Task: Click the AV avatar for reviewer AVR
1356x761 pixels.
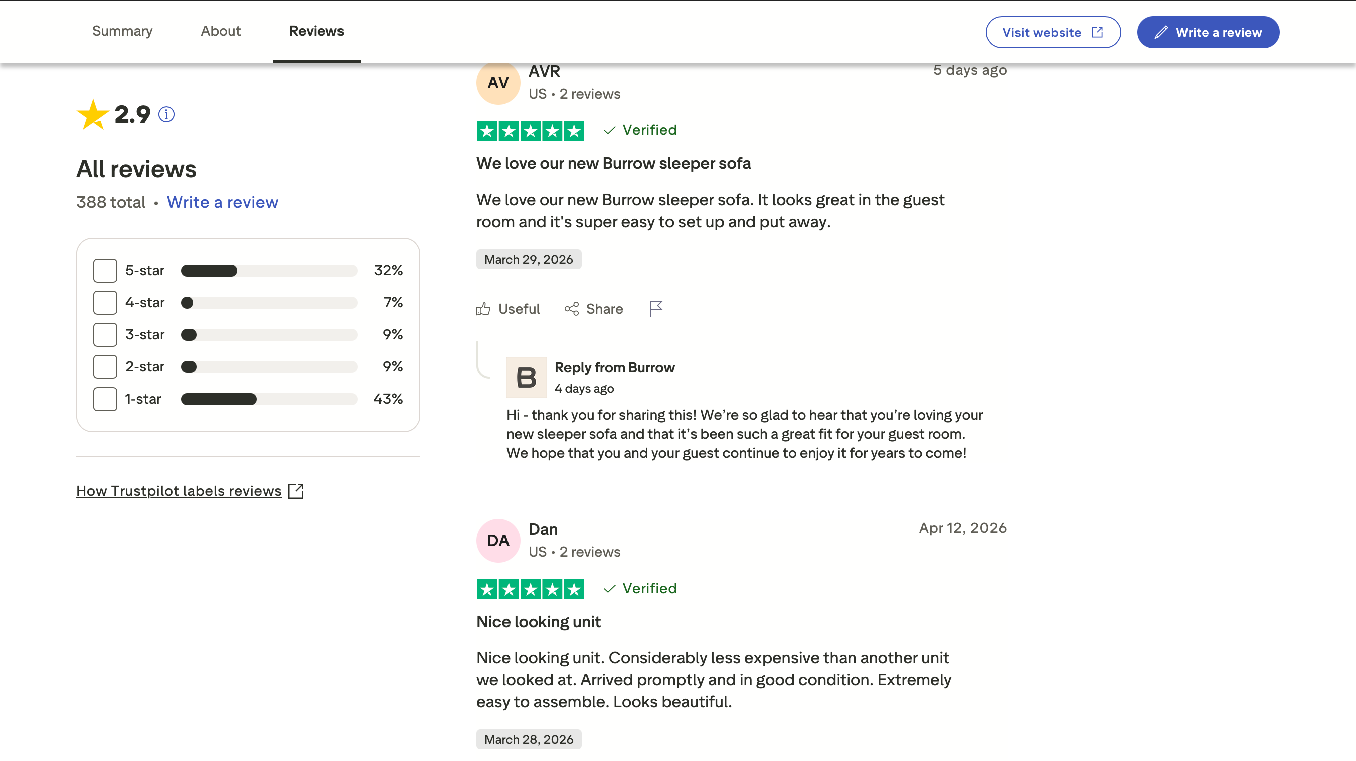Action: [x=498, y=83]
